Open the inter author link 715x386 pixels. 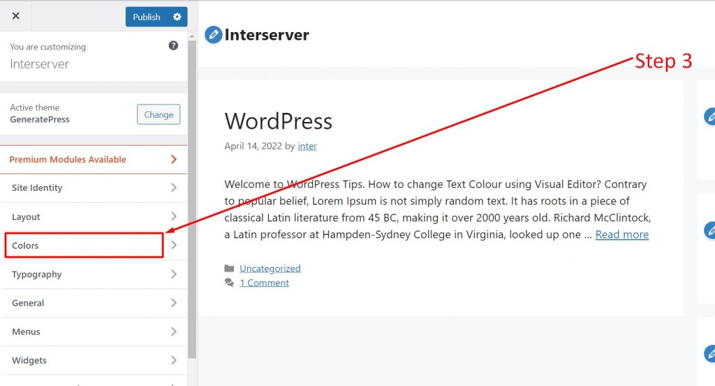click(307, 146)
